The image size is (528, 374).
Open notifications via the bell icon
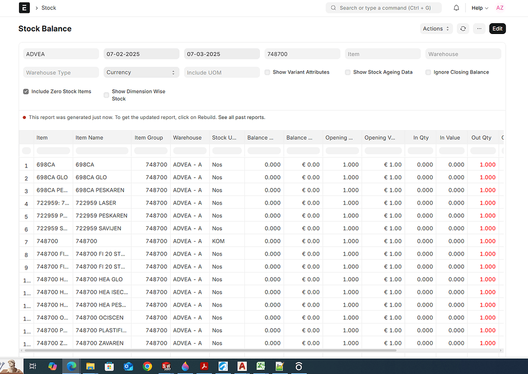[x=457, y=8]
